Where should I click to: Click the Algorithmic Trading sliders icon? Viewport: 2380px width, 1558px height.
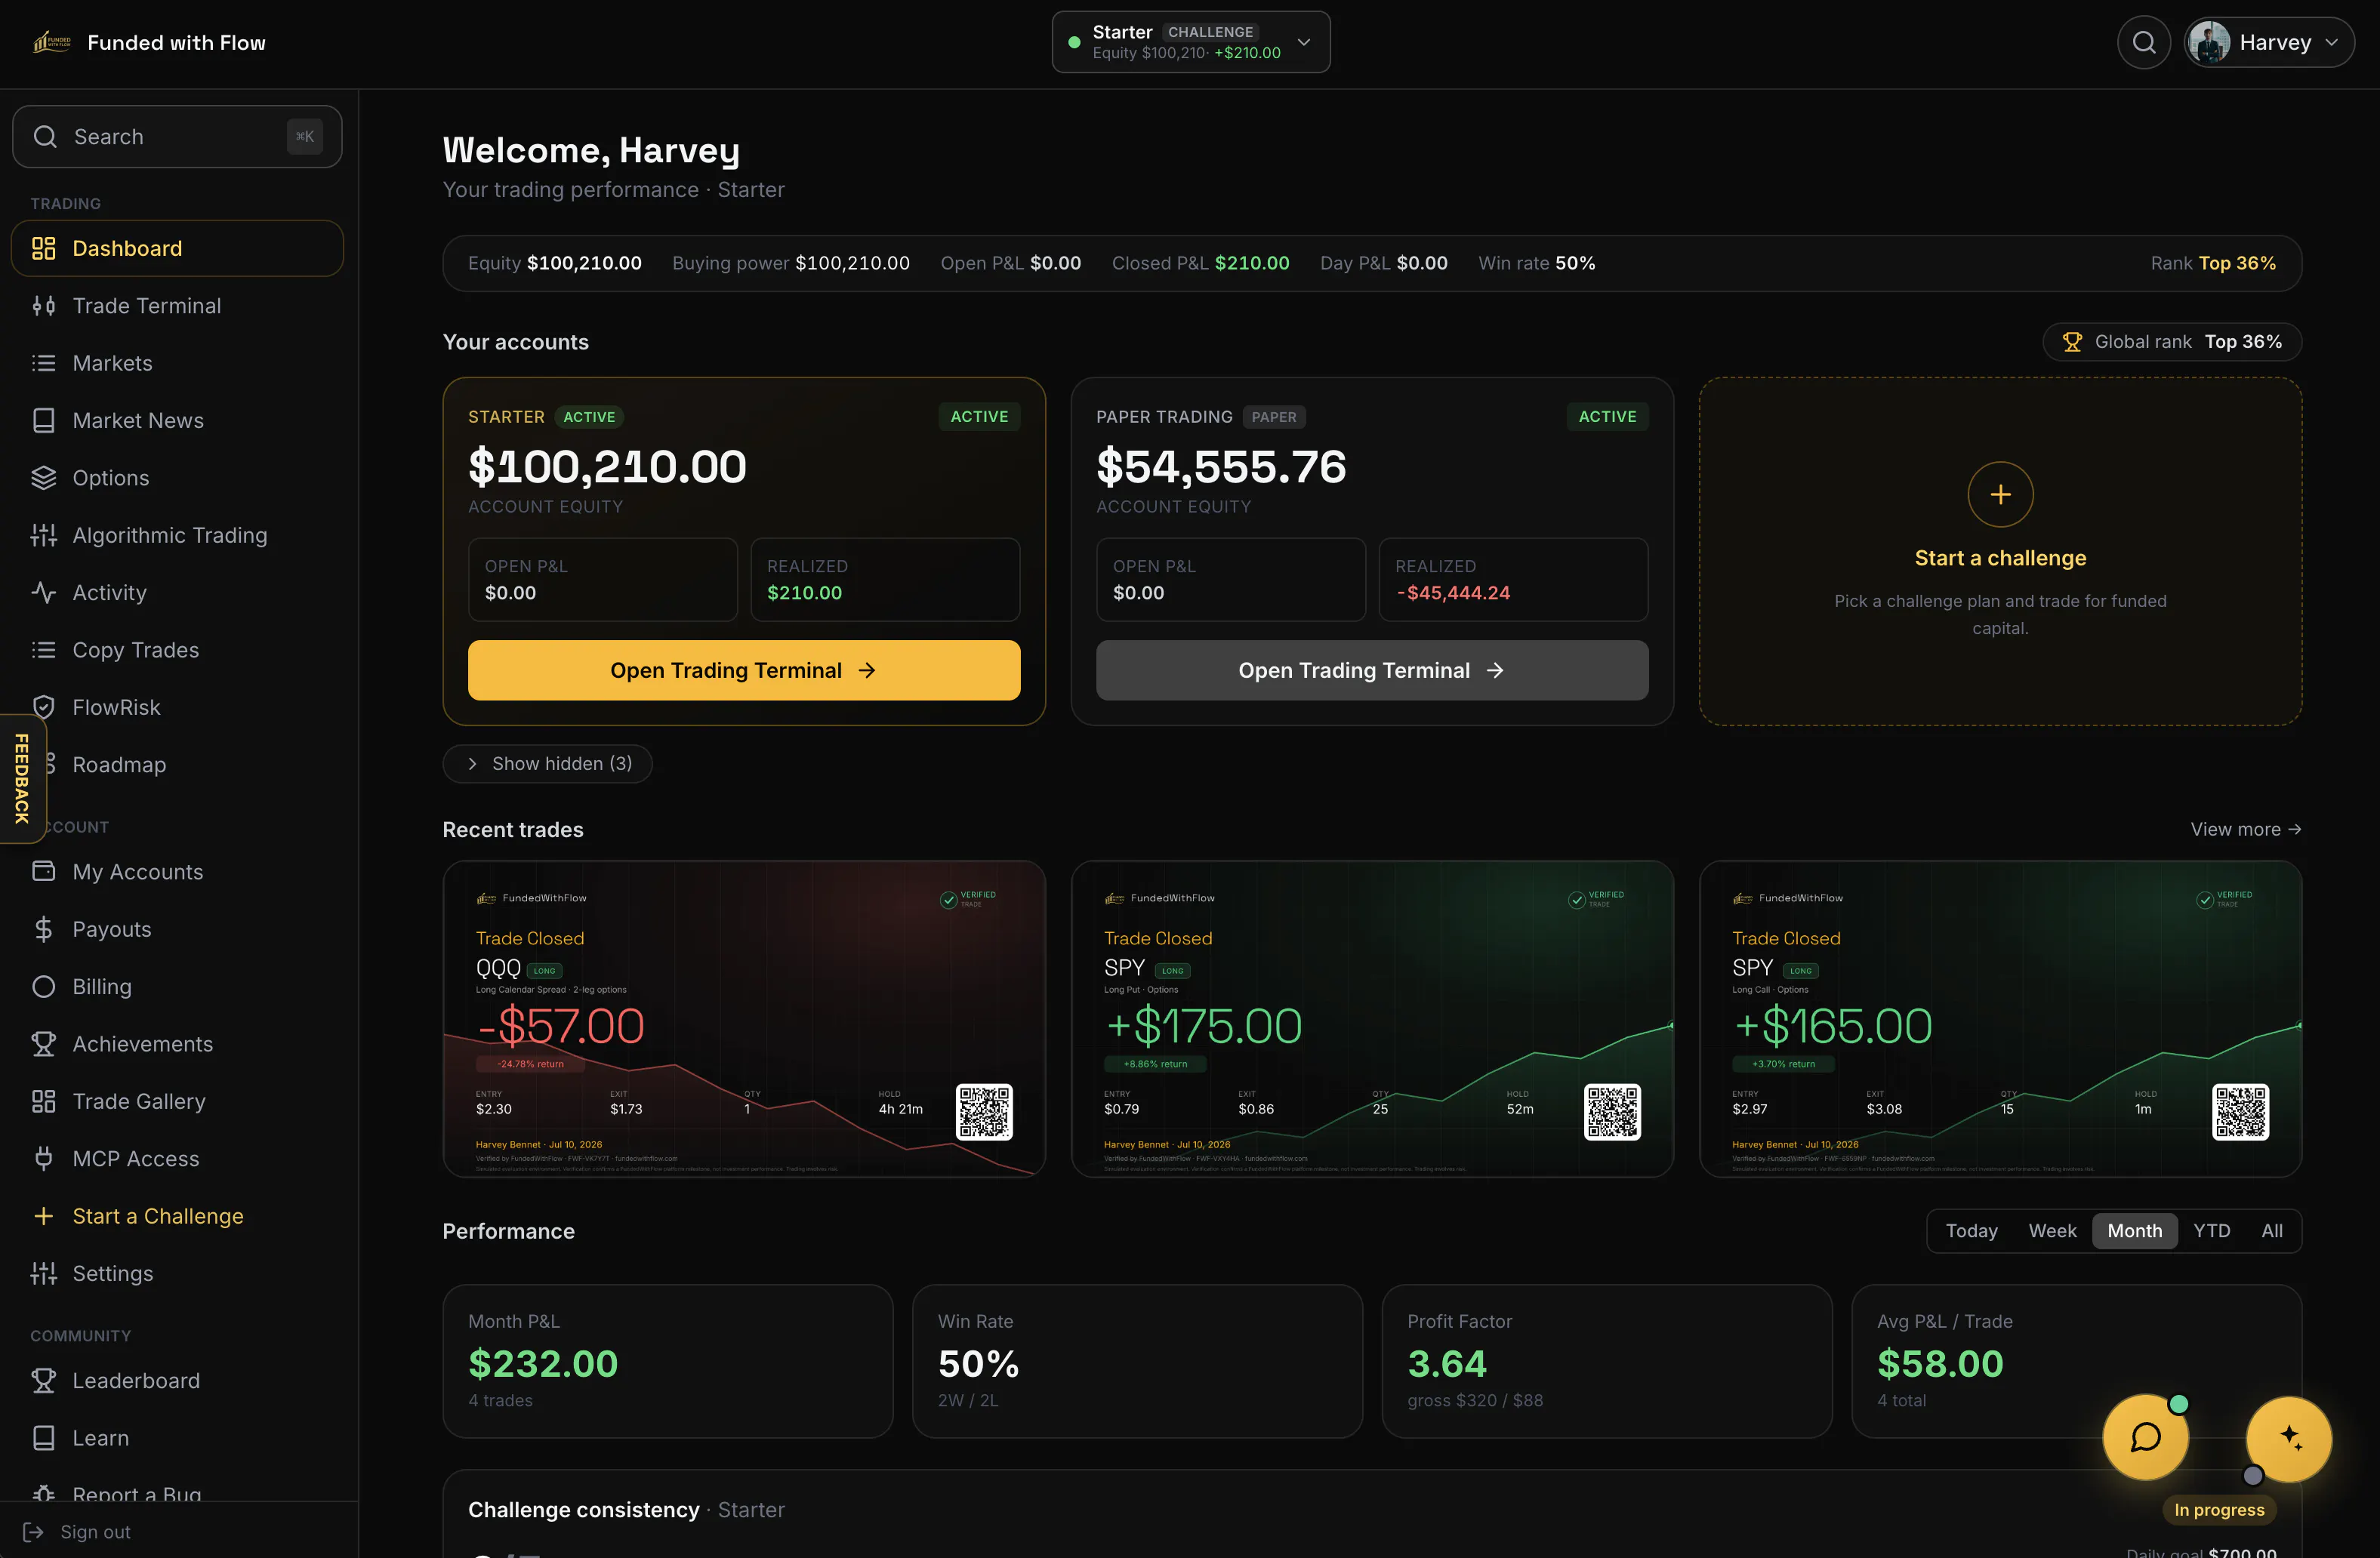43,535
